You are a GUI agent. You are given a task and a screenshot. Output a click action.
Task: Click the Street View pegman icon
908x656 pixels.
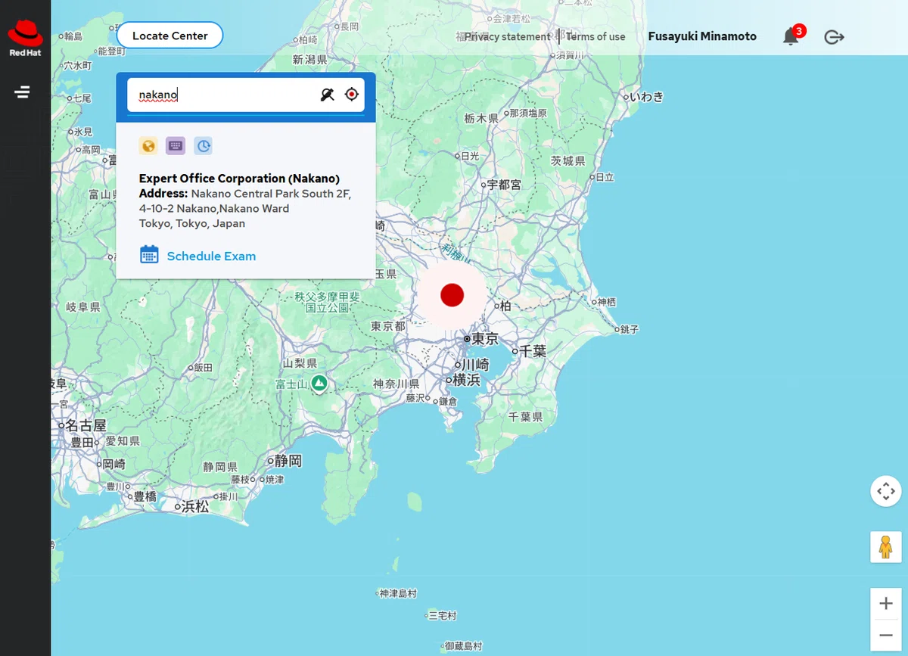click(885, 546)
